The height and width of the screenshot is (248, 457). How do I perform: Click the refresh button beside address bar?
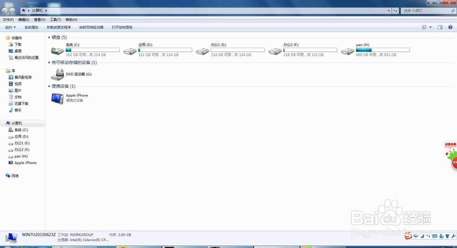point(395,11)
